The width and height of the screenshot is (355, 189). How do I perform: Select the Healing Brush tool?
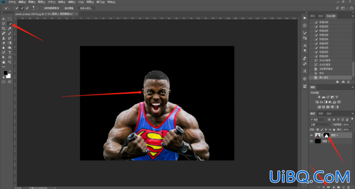pos(4,33)
